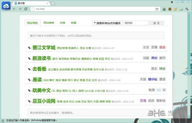Click 武侠修真 category under 去看看

pyautogui.click(x=65, y=70)
